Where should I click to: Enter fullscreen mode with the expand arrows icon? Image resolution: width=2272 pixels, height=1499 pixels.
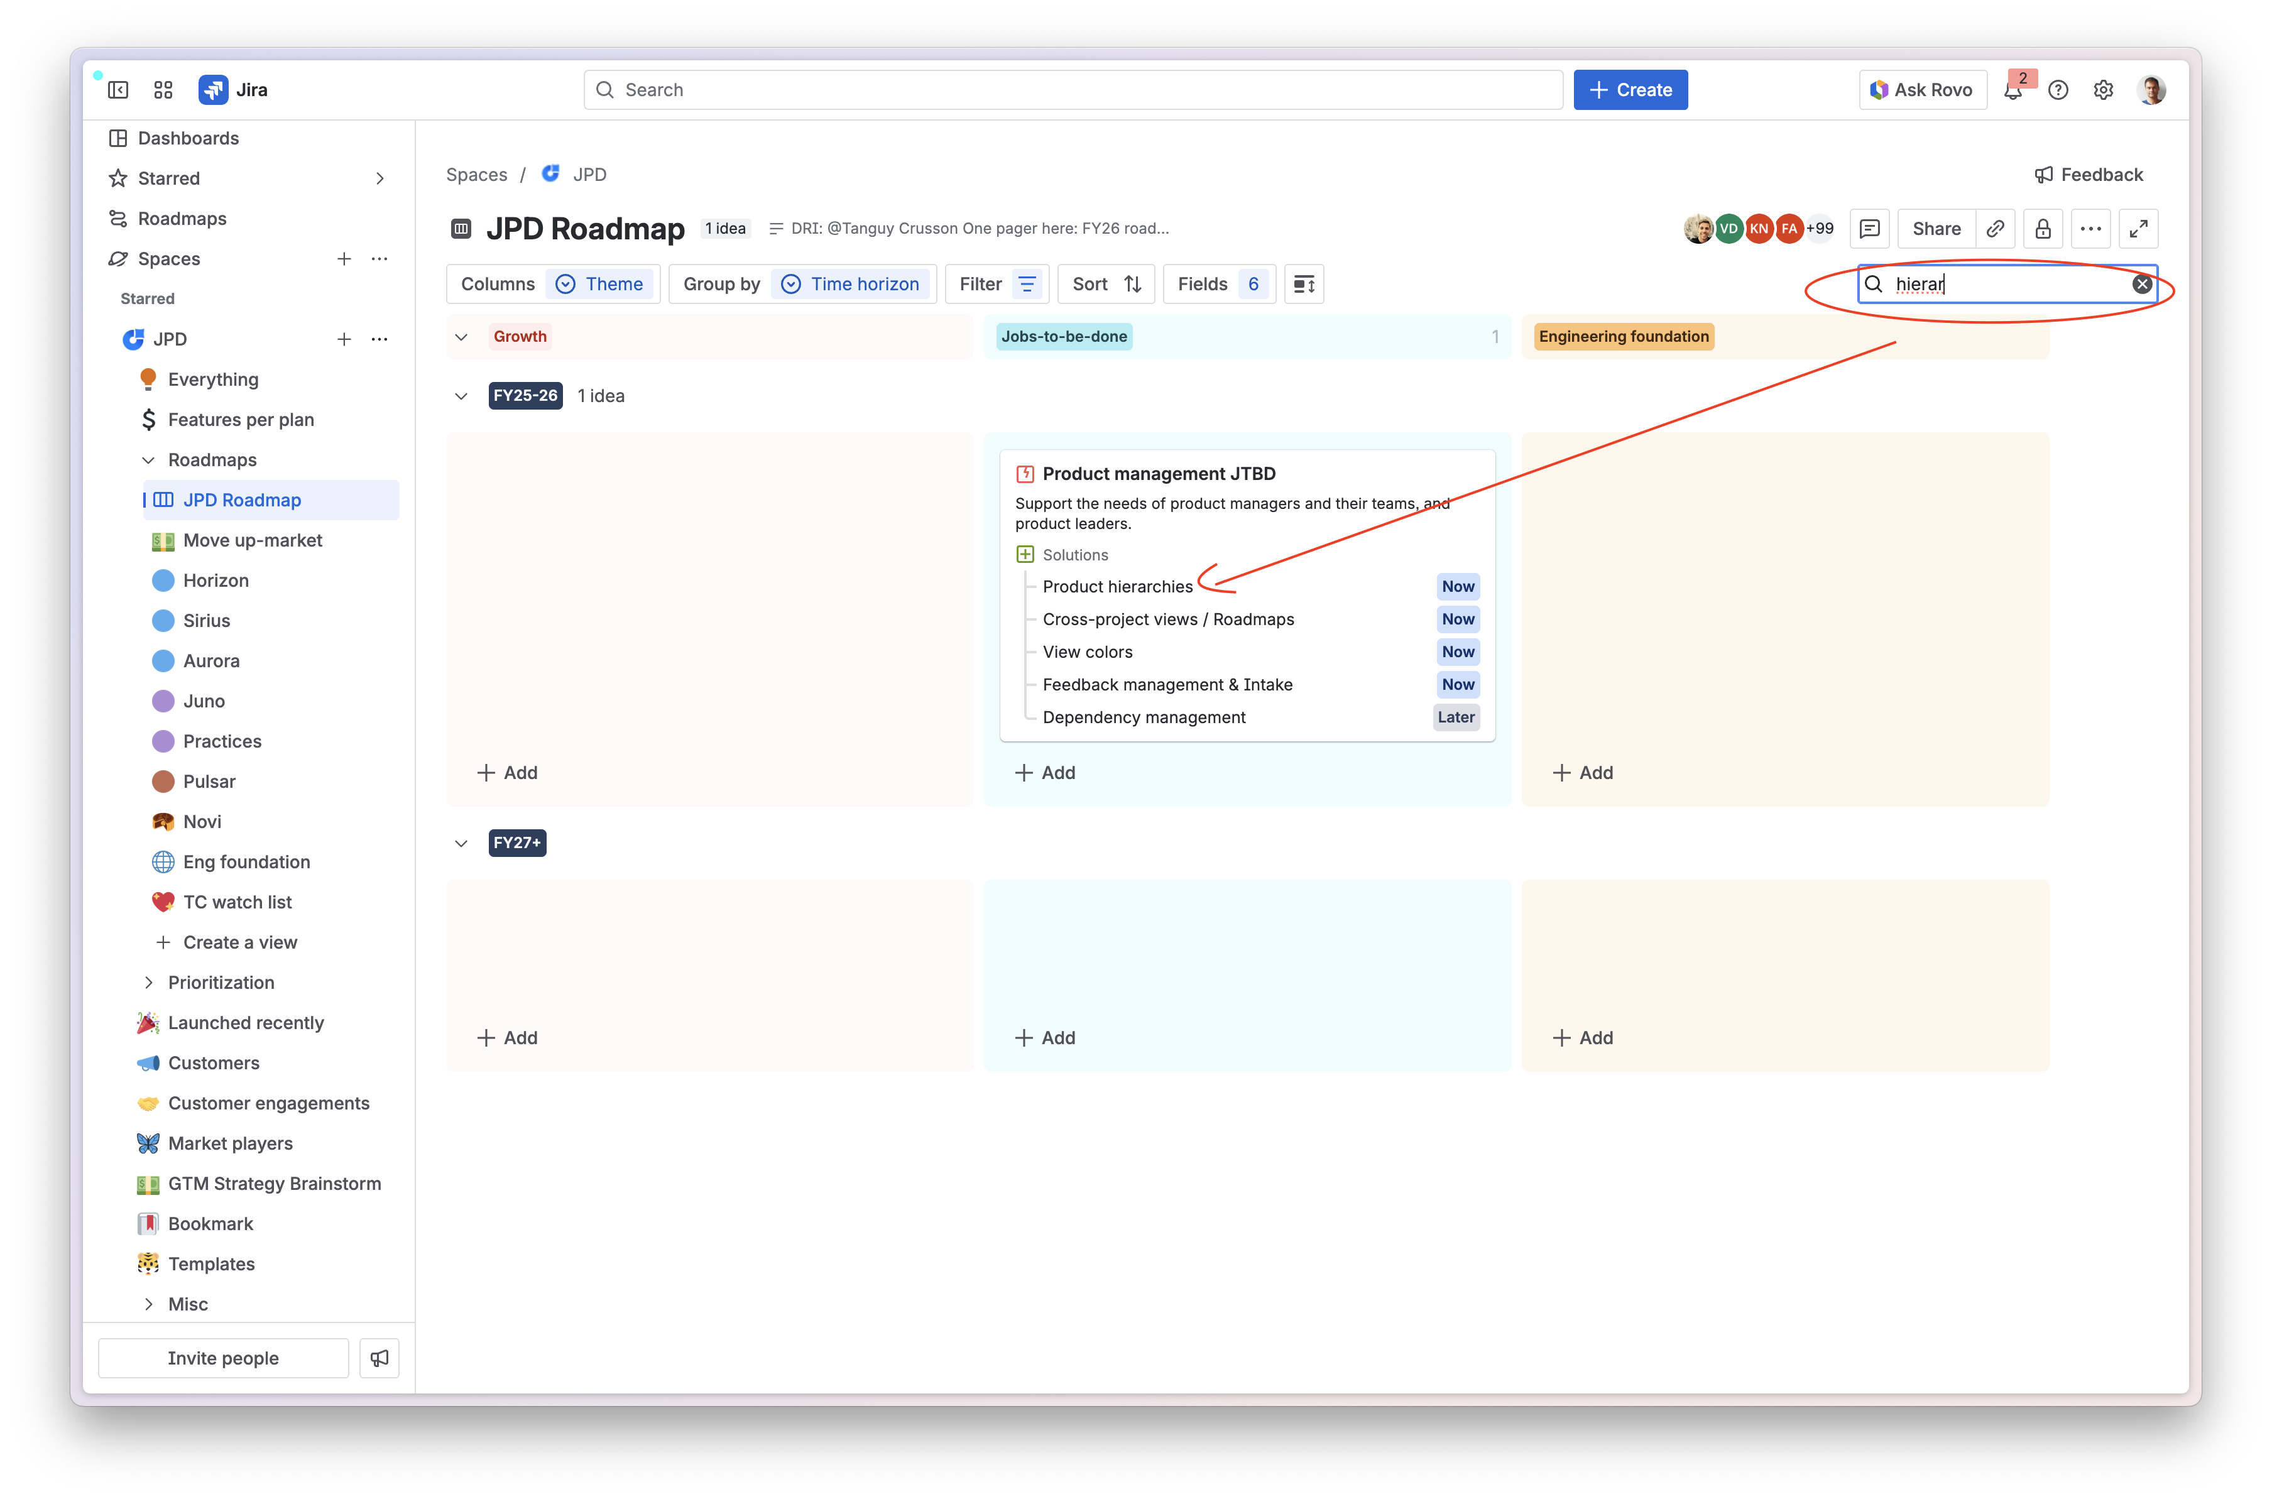click(2138, 229)
